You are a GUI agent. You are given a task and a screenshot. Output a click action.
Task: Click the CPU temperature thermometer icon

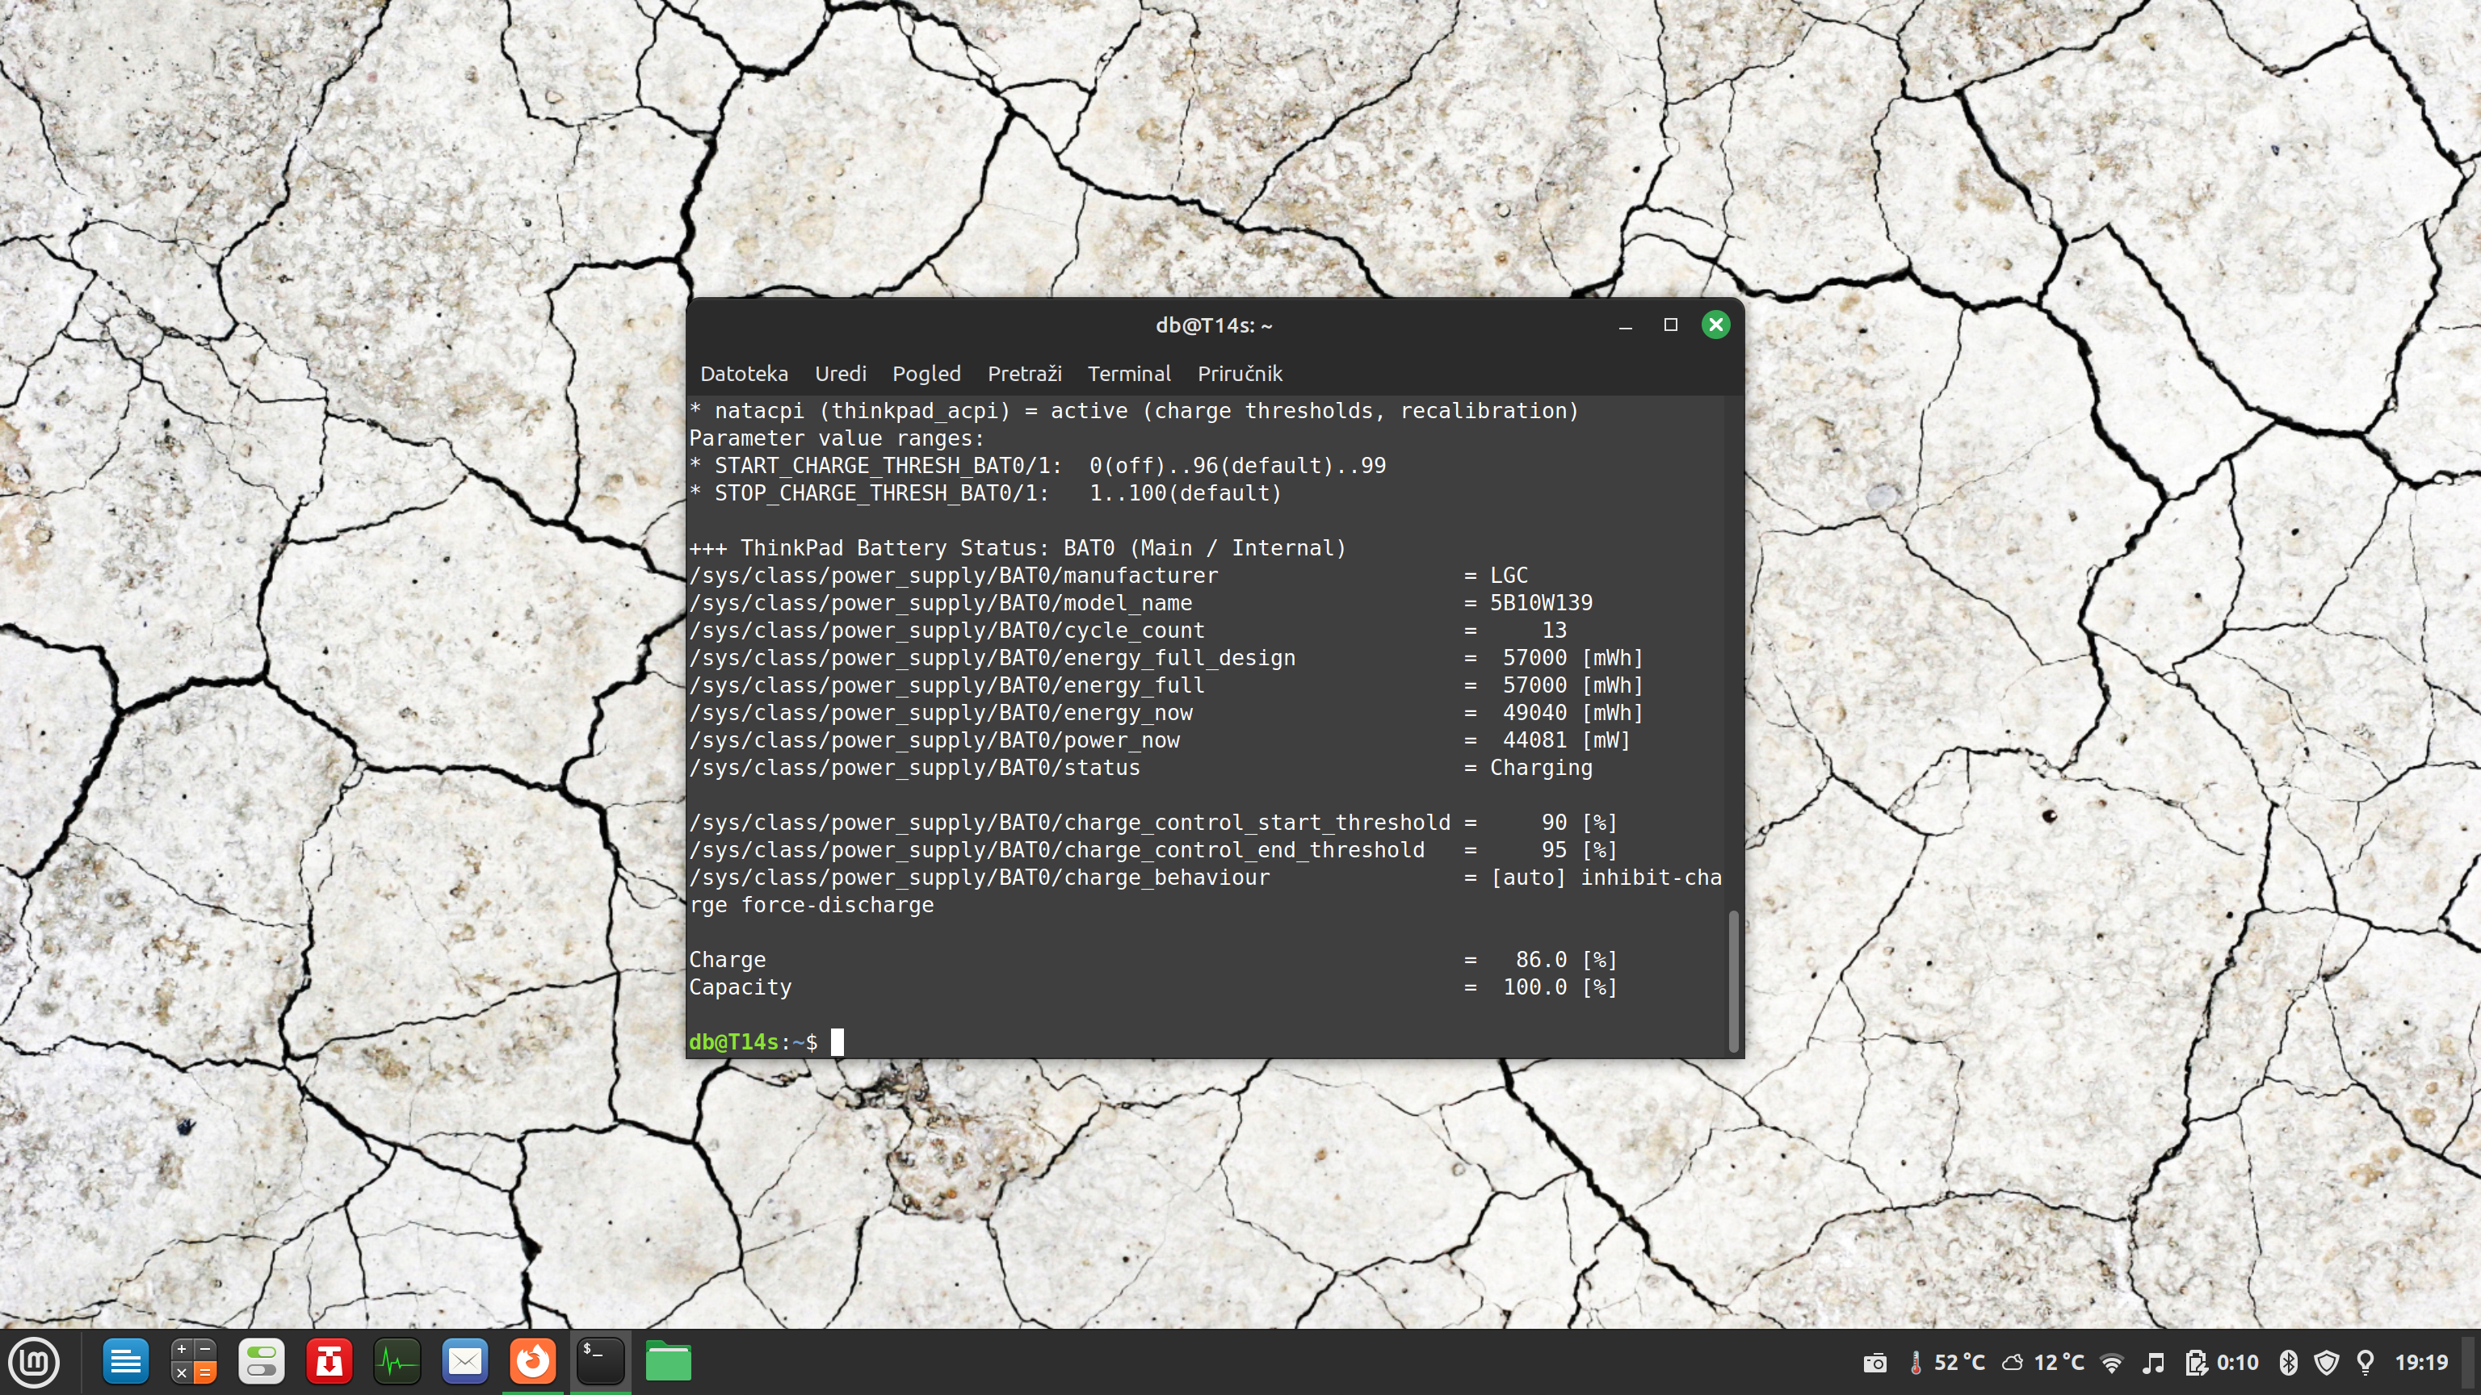pyautogui.click(x=1916, y=1362)
